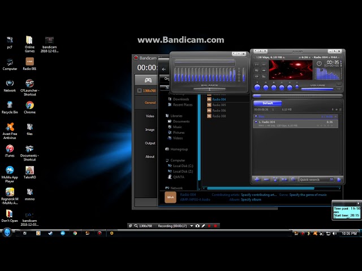Click the pencil draw icon on recording bar
Image resolution: width=362 pixels, height=271 pixels.
click(x=204, y=226)
